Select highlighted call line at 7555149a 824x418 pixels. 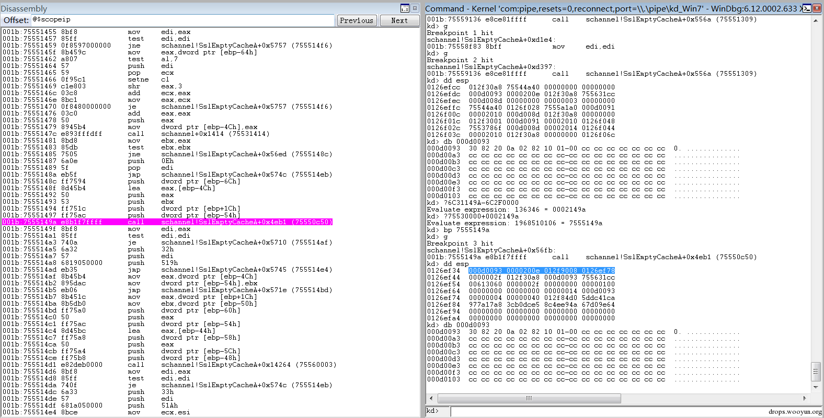tap(167, 222)
